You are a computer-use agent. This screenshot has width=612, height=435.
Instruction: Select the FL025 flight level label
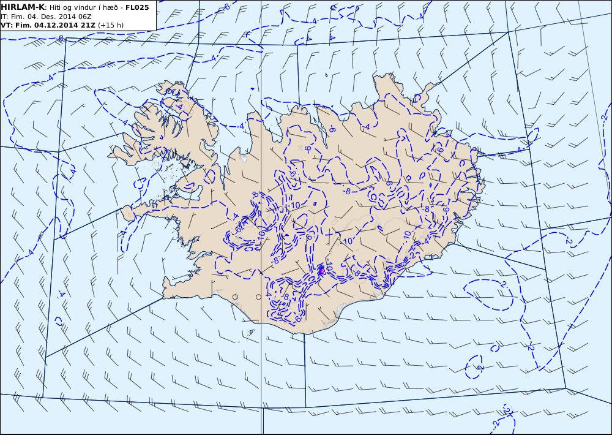[137, 7]
